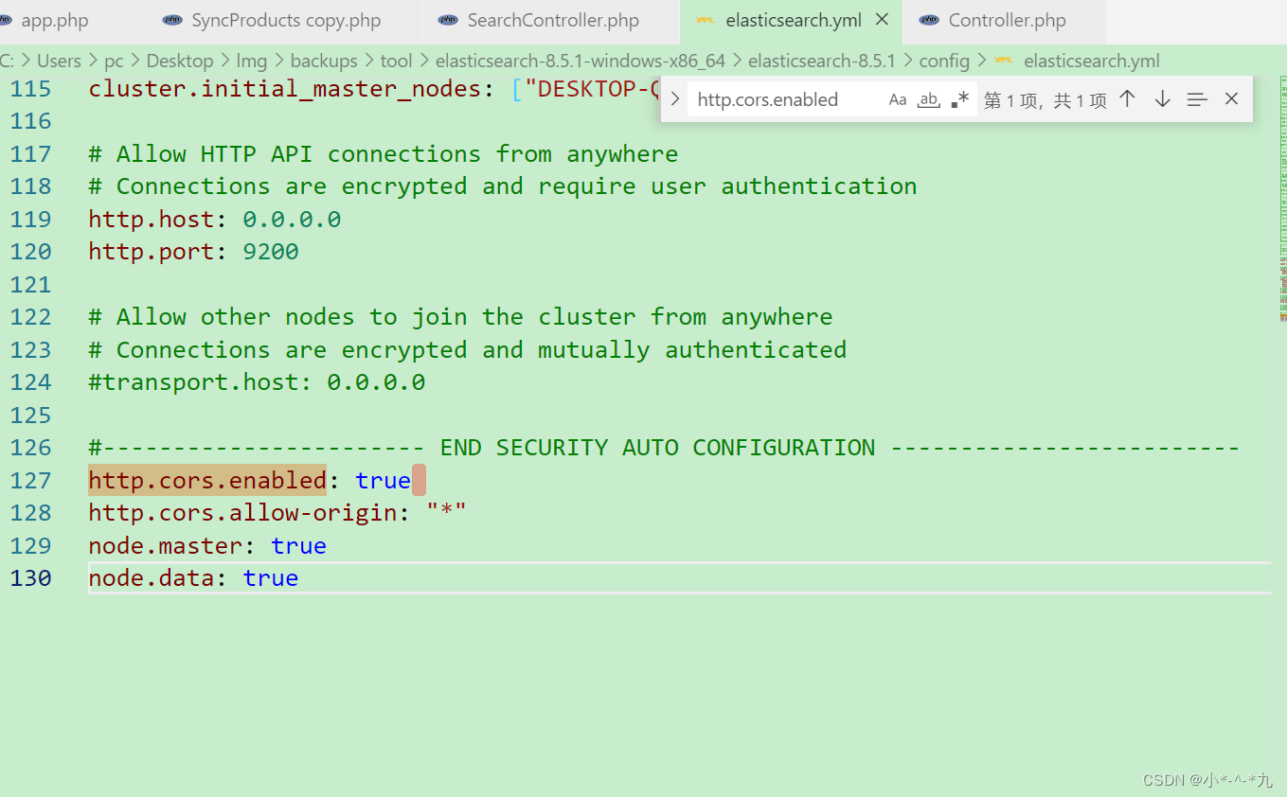Toggle Find in Selection icon
Viewport: 1287px width, 797px height.
point(1197,98)
